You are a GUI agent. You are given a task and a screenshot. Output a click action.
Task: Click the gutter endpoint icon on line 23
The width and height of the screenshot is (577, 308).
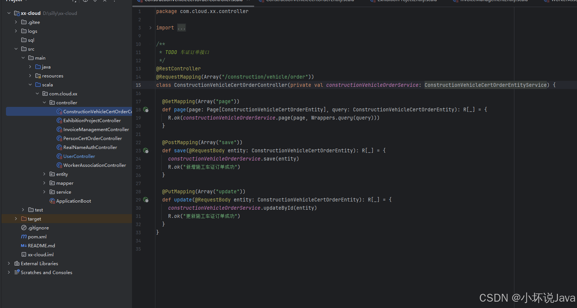click(x=146, y=150)
